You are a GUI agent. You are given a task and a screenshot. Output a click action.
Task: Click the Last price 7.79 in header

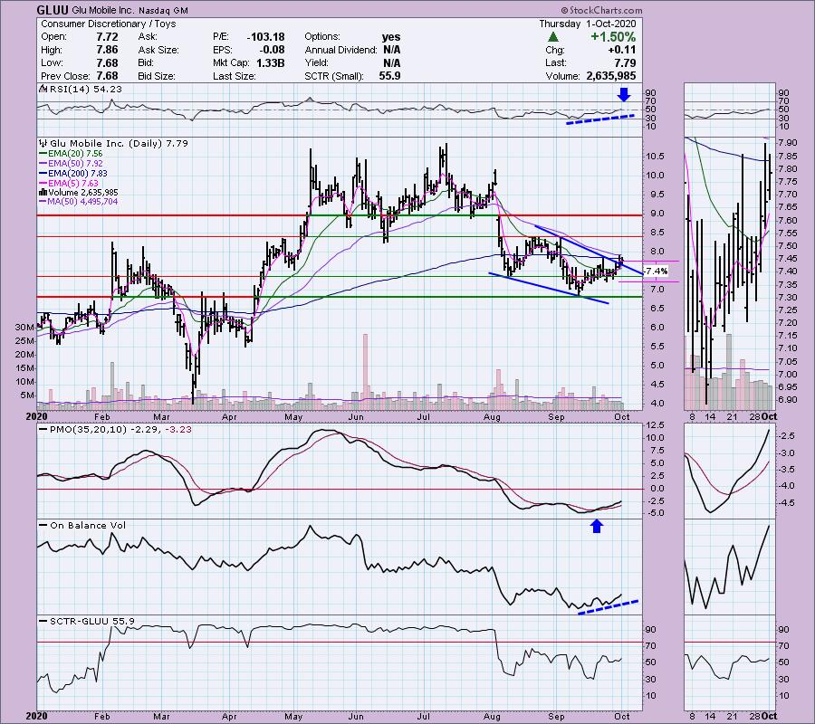(625, 62)
